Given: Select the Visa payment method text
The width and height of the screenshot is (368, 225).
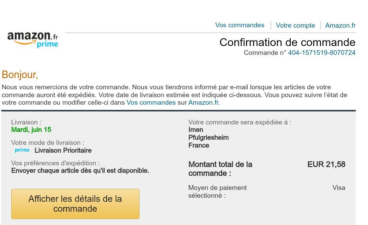Looking at the screenshot, I should coord(339,188).
